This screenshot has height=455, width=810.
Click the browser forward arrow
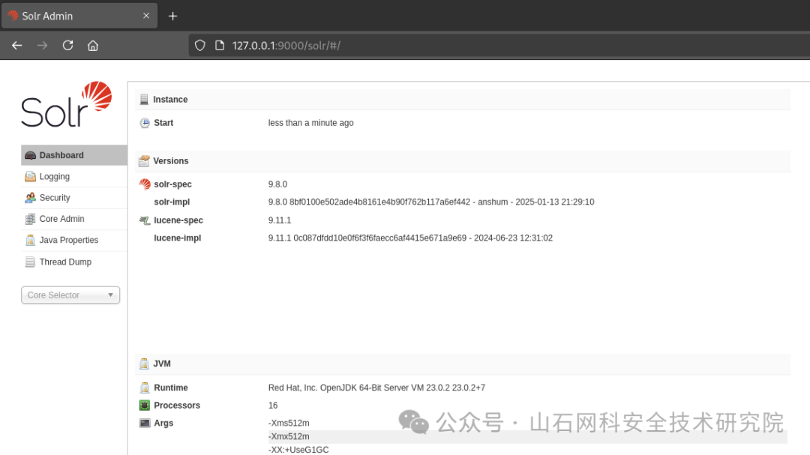tap(42, 46)
